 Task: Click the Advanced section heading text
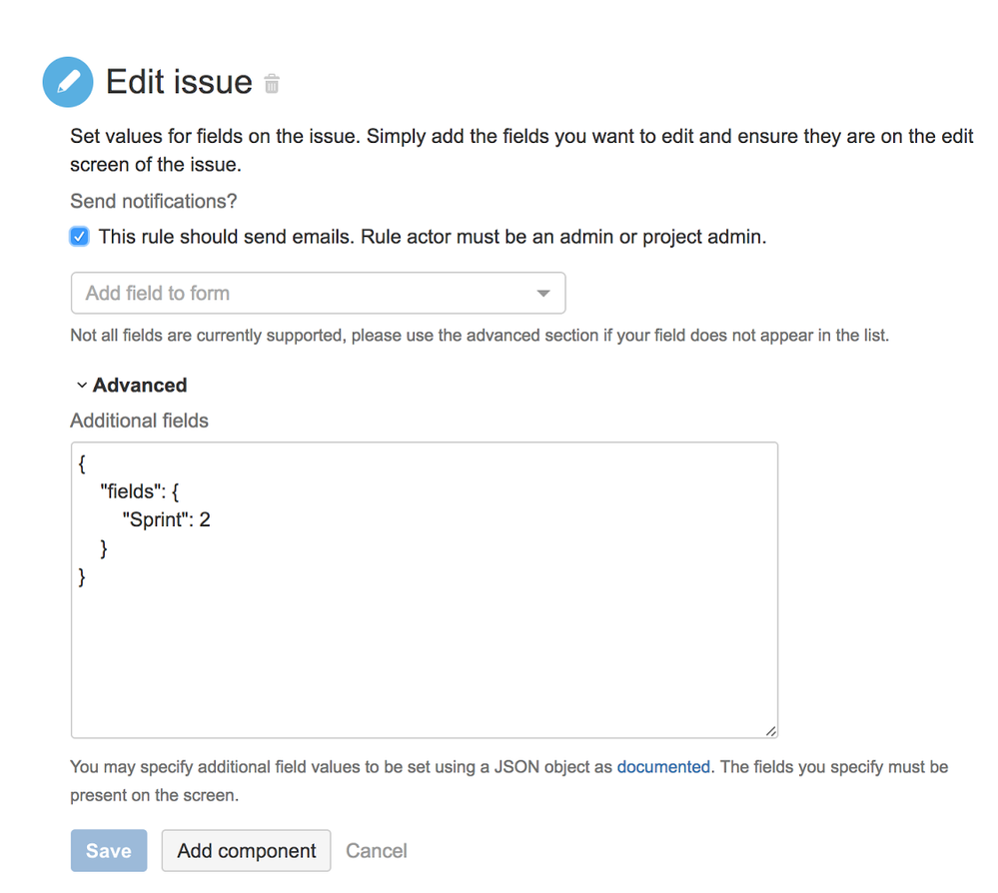pos(140,386)
